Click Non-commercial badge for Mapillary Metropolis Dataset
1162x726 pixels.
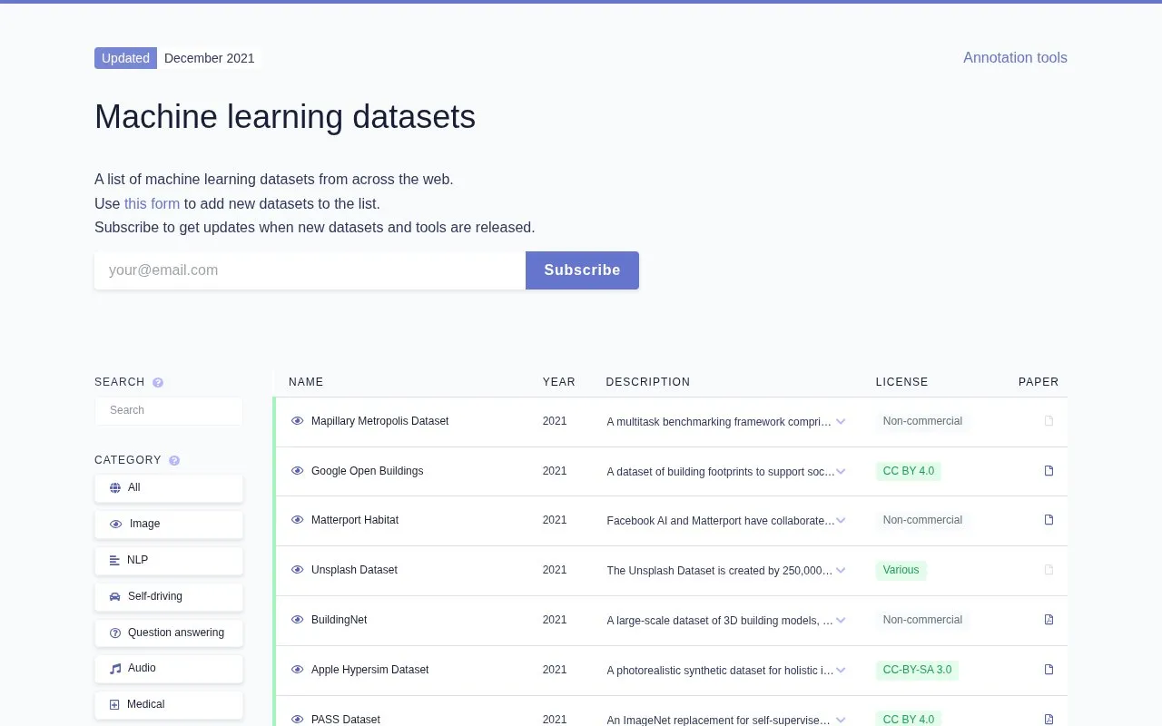point(922,421)
